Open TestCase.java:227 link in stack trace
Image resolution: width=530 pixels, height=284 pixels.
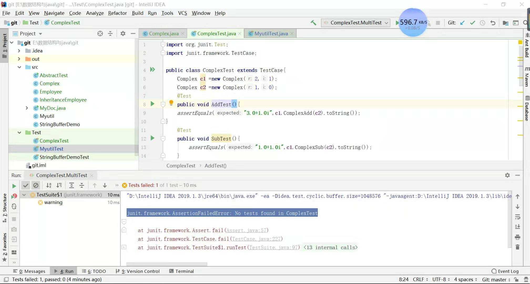256,239
